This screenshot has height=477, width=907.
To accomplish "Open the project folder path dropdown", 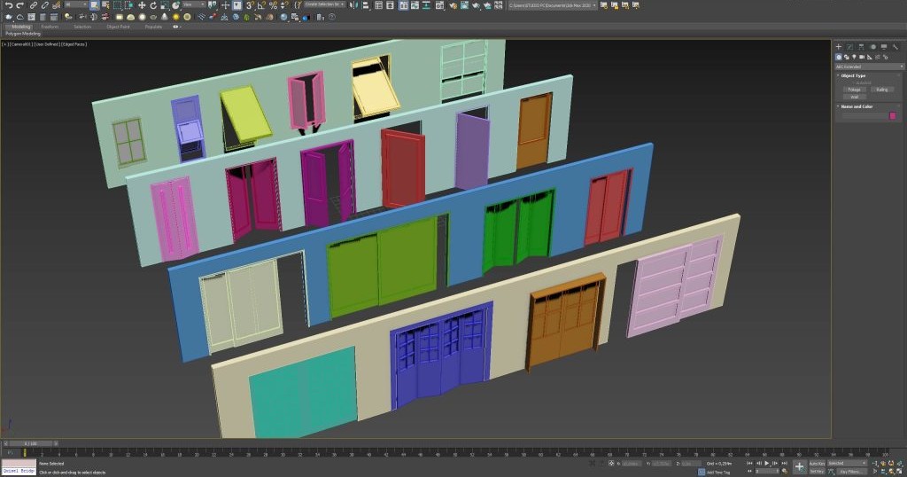I will (552, 5).
